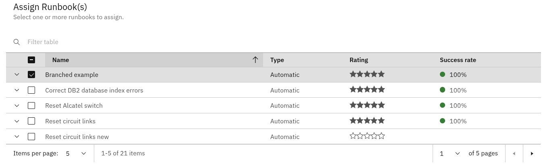Click the star rating for Branched example
Viewport: 545px width, 165px height.
coord(367,74)
